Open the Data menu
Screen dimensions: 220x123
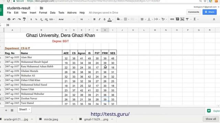(x=53, y=13)
